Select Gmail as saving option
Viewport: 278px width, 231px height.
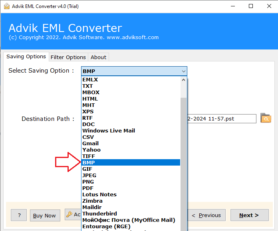[131, 143]
